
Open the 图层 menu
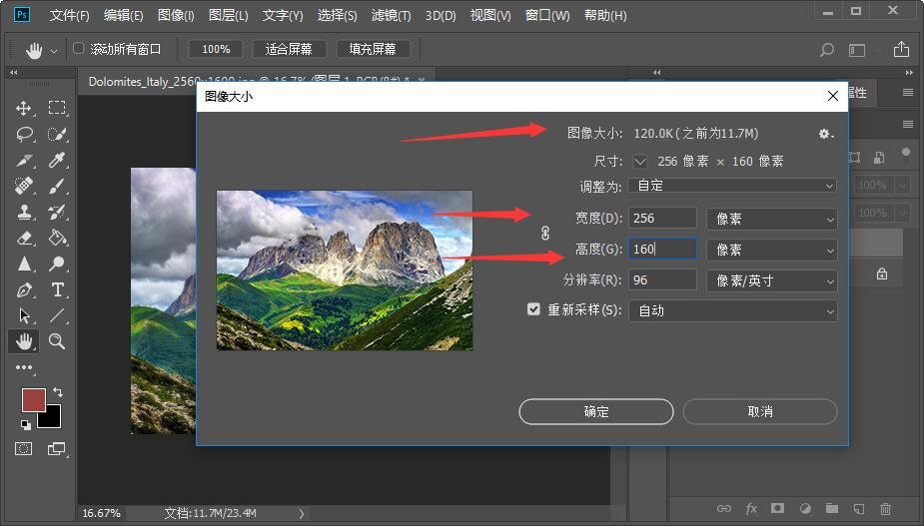click(228, 15)
